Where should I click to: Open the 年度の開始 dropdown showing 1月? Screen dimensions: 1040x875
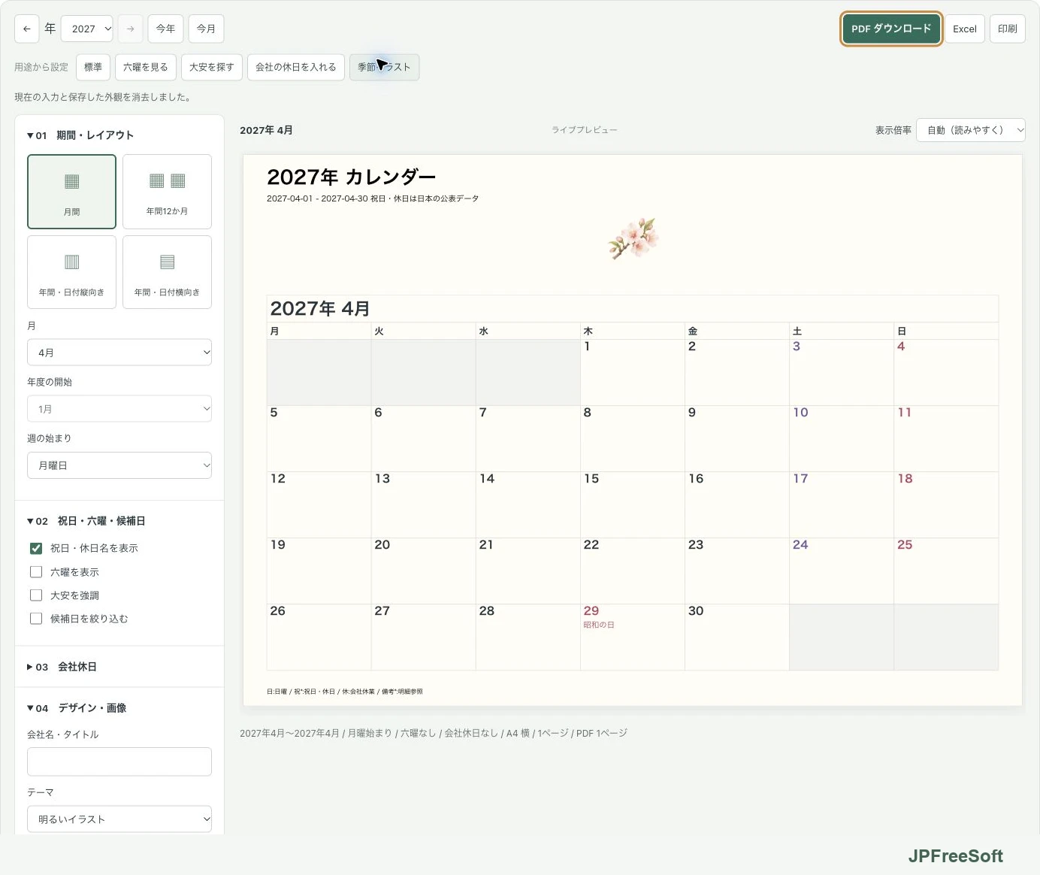click(119, 409)
